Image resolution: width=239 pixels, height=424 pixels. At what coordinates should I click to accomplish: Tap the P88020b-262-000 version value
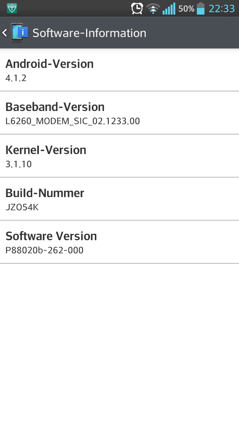44,250
